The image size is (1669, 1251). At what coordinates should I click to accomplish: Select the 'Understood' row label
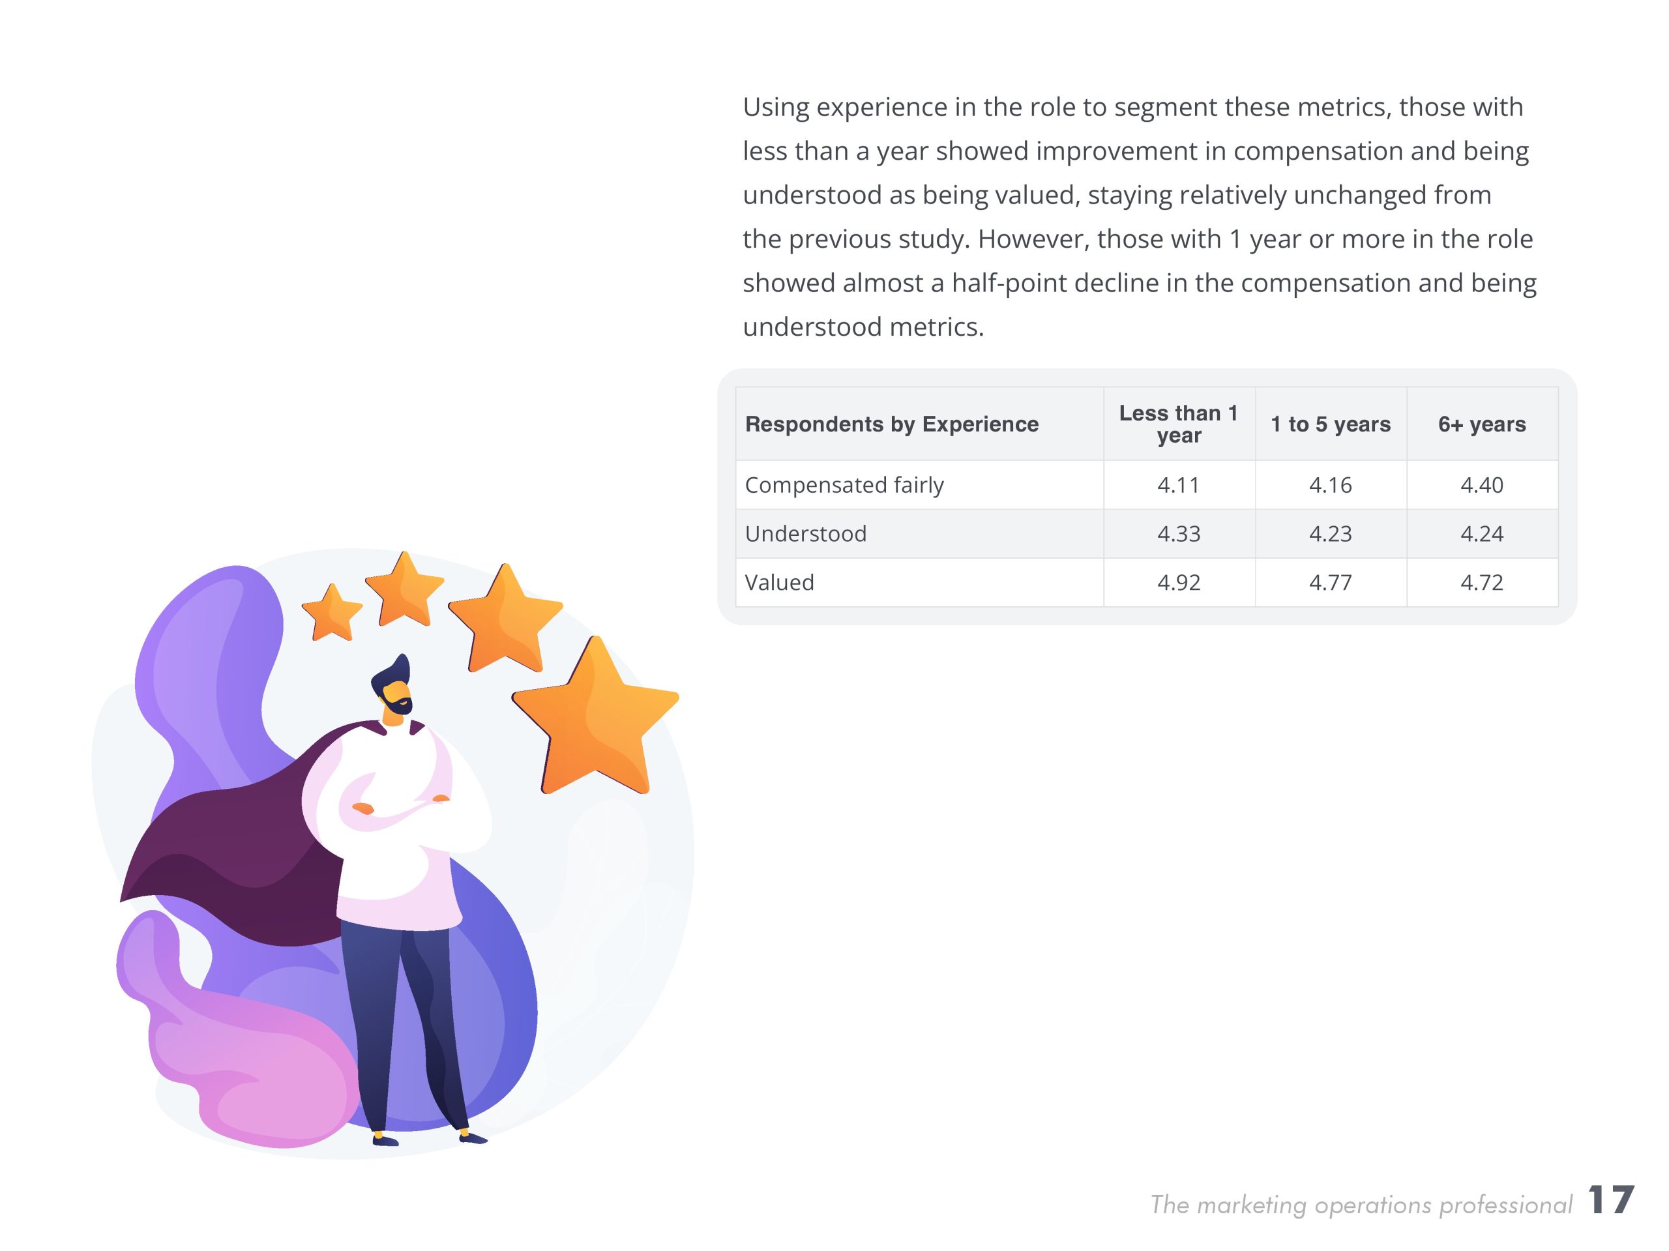[x=806, y=534]
